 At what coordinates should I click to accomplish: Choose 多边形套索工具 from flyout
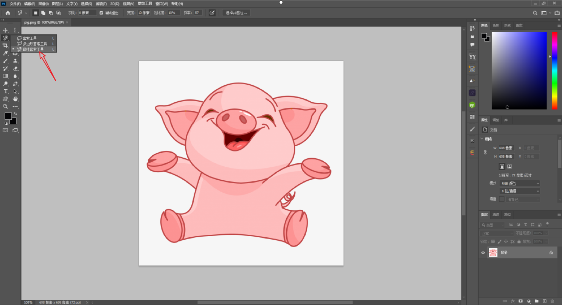35,44
